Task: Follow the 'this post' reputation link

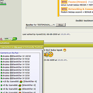Action: pyautogui.click(x=18, y=47)
